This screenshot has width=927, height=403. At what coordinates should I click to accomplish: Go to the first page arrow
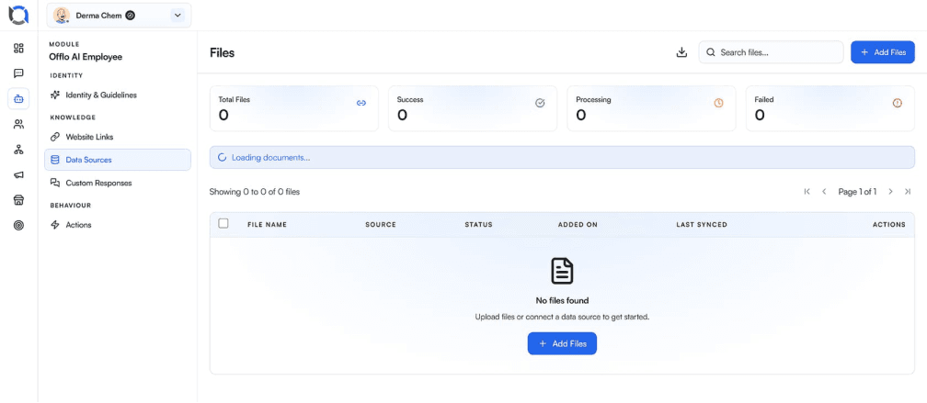807,192
